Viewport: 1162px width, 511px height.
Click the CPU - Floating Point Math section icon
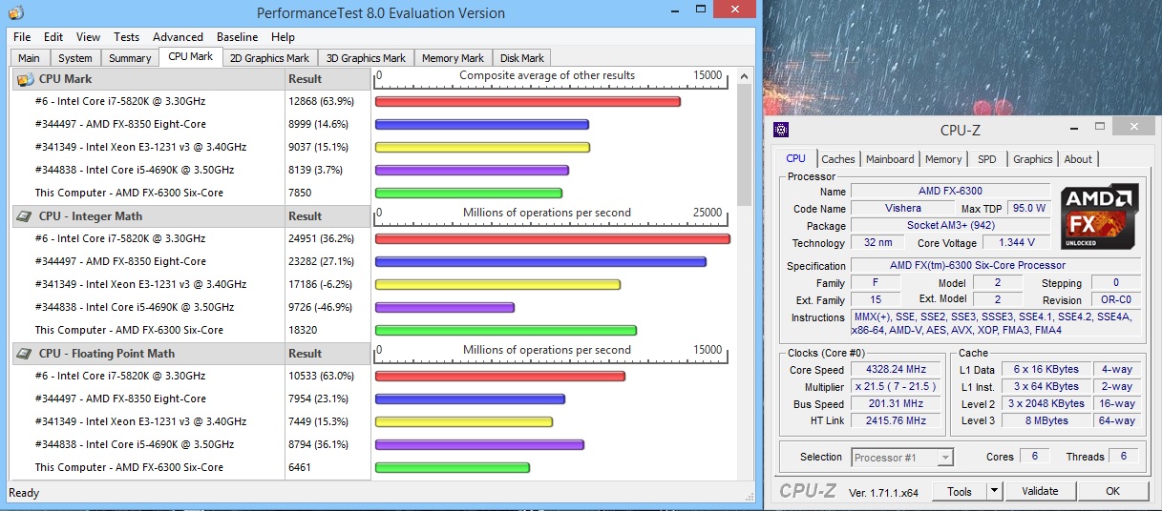coord(25,354)
